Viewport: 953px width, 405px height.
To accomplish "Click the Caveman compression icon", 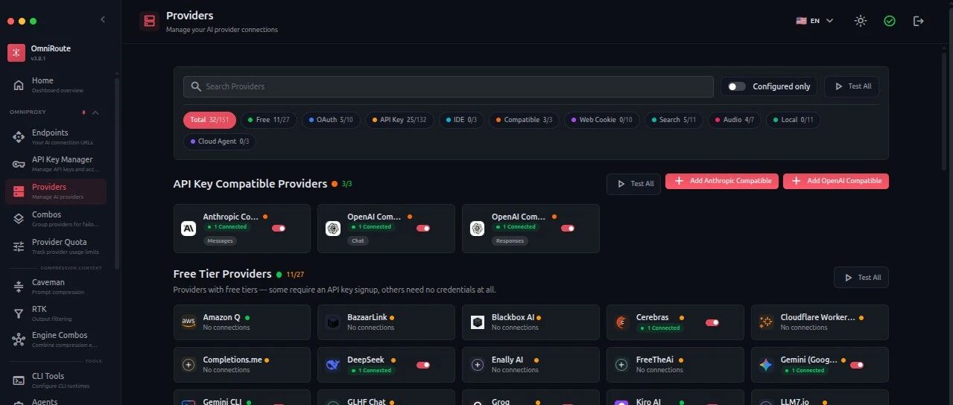I will [x=19, y=287].
